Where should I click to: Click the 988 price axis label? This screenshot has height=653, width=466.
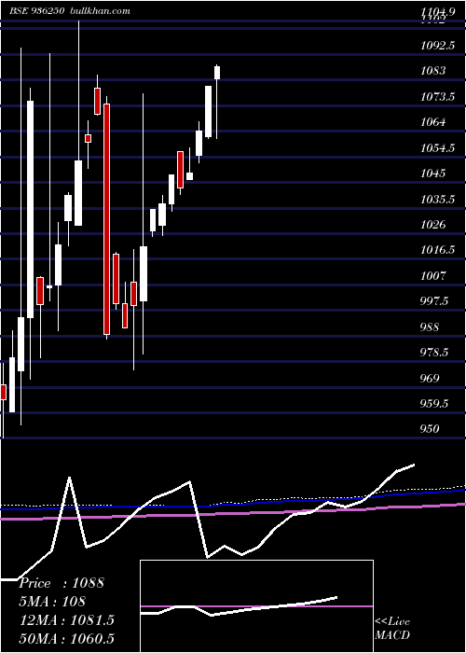click(430, 326)
